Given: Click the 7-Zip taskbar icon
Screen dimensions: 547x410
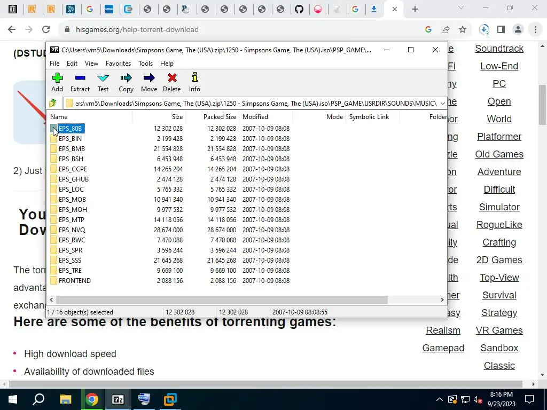Looking at the screenshot, I should pos(118,399).
